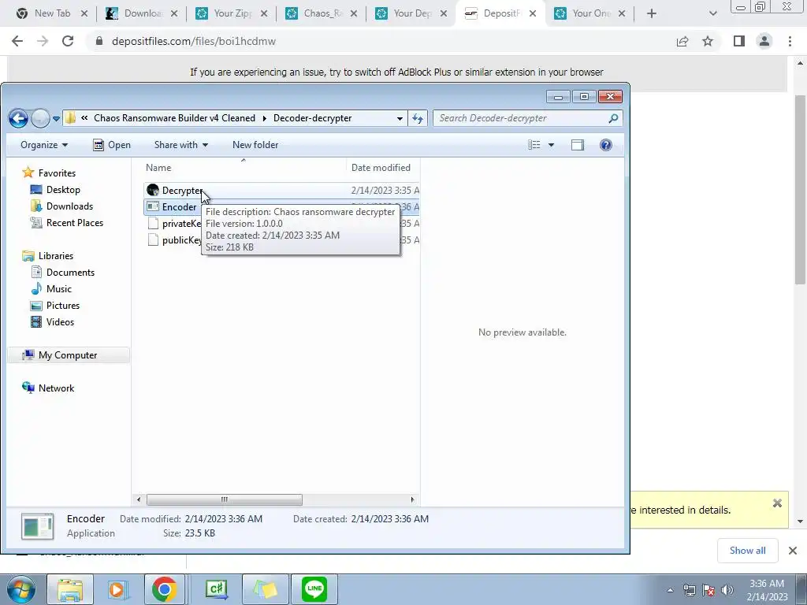The height and width of the screenshot is (605, 807).
Task: Open LINE app from taskbar
Action: [314, 589]
